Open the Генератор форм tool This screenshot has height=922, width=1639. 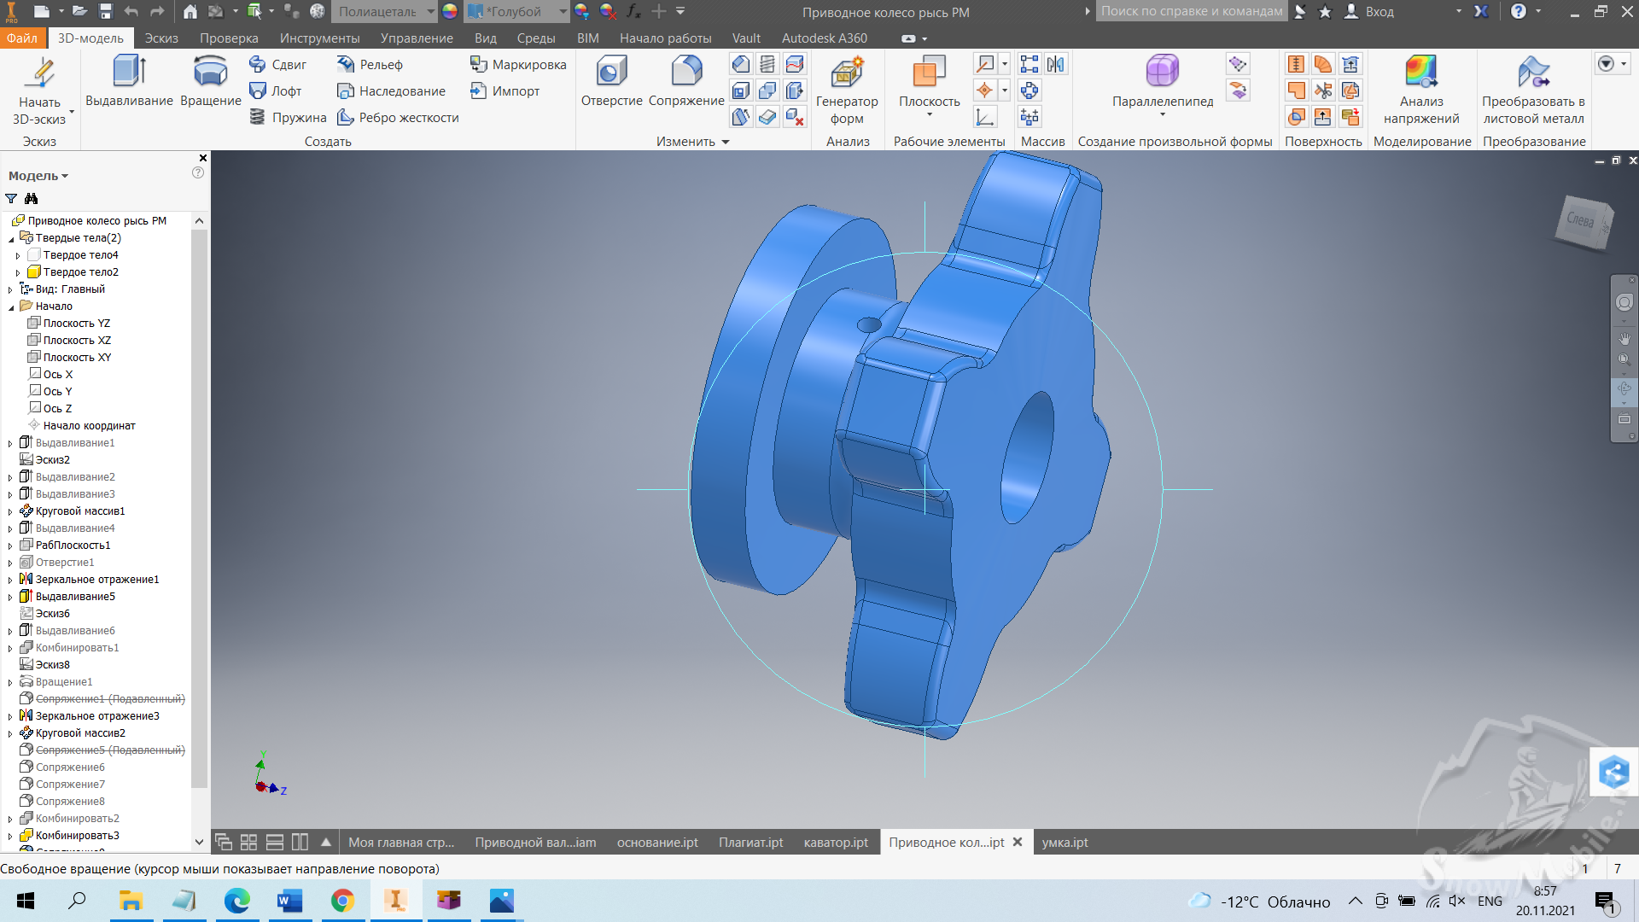click(x=847, y=90)
